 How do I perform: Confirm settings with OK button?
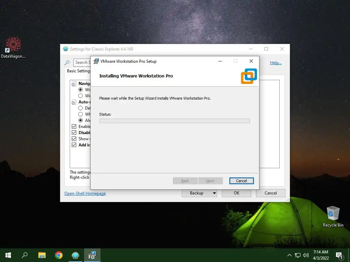point(237,193)
